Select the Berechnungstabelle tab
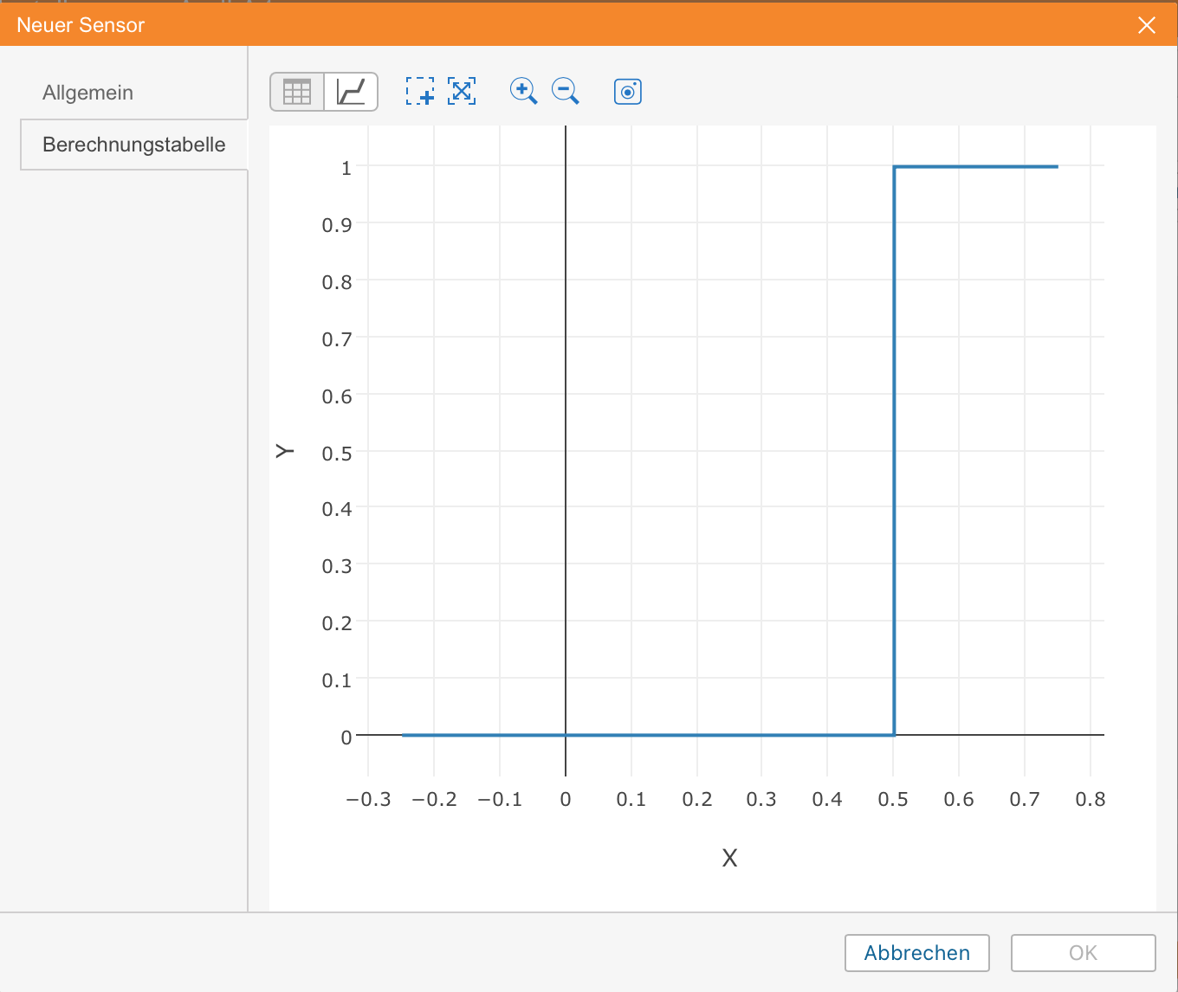The width and height of the screenshot is (1178, 992). pyautogui.click(x=133, y=145)
